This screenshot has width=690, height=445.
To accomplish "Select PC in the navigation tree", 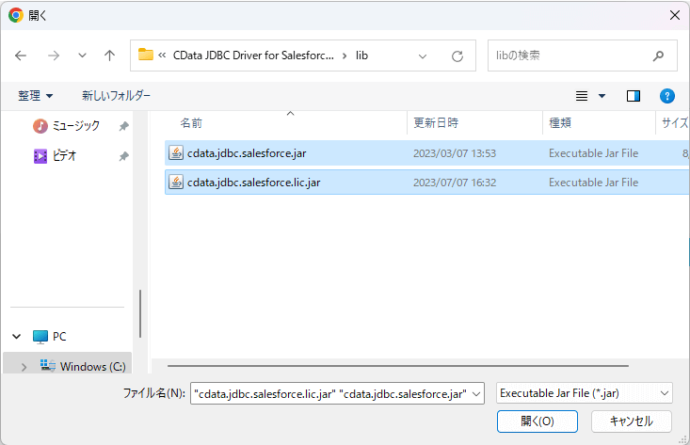I will [50, 337].
